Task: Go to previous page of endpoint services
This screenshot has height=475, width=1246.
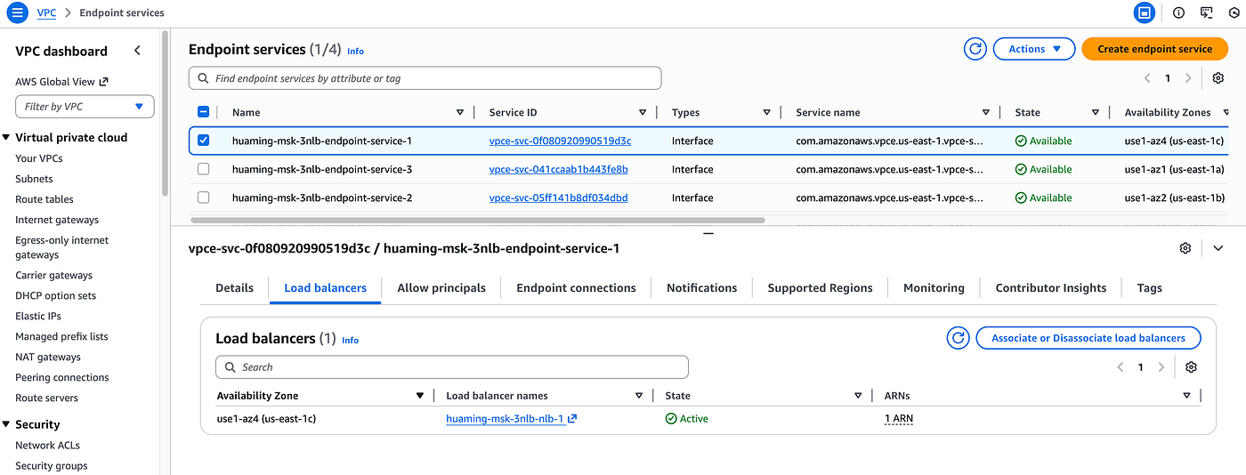Action: pyautogui.click(x=1147, y=78)
